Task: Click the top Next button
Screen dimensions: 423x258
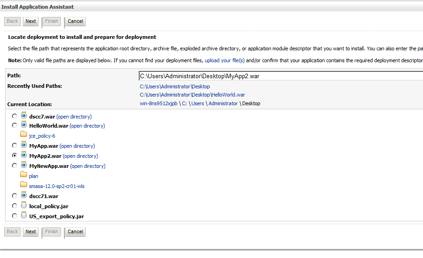Action: 31,21
